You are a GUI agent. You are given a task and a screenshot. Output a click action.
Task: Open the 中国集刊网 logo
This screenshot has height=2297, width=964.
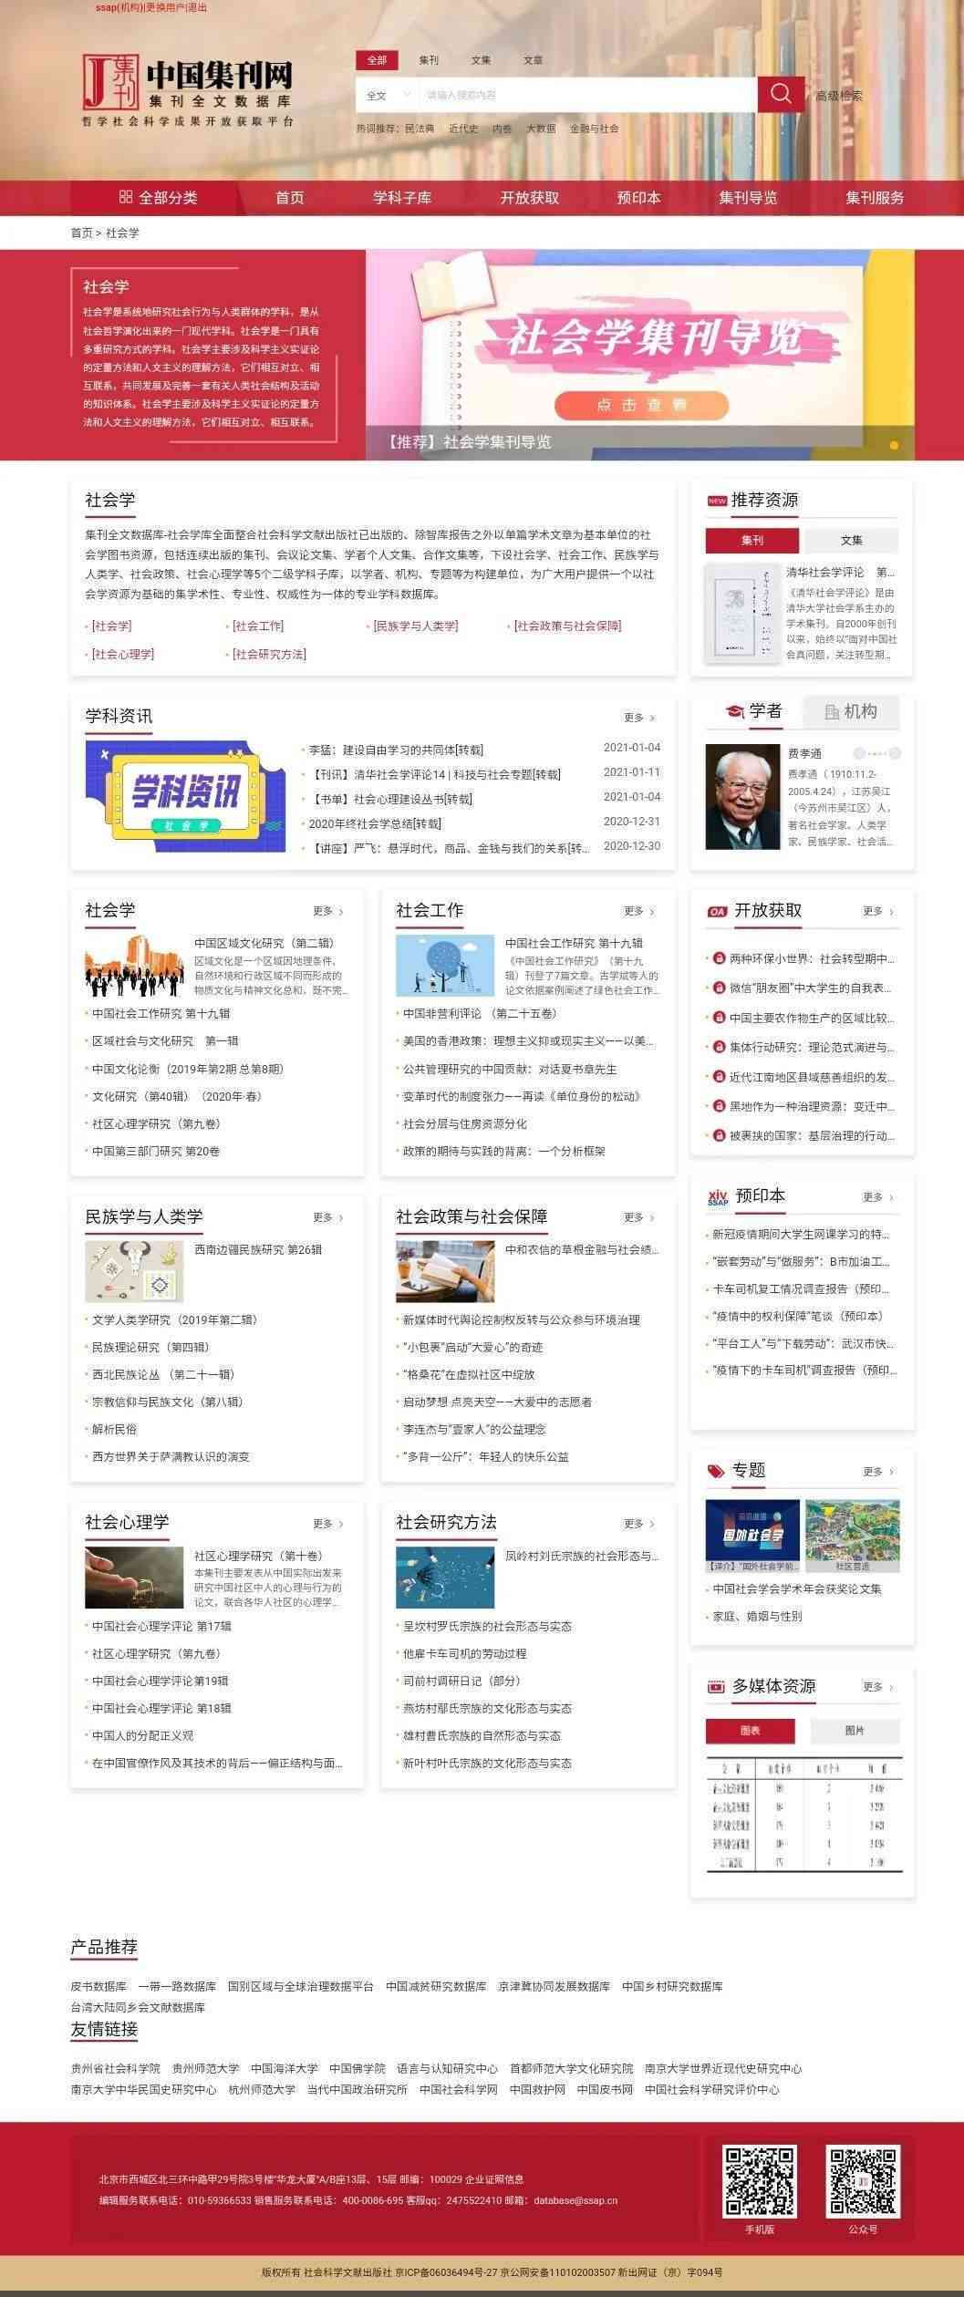click(189, 89)
